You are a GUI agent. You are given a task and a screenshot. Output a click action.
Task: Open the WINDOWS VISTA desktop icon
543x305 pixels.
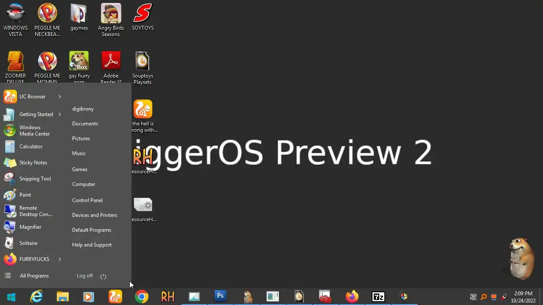point(16,20)
